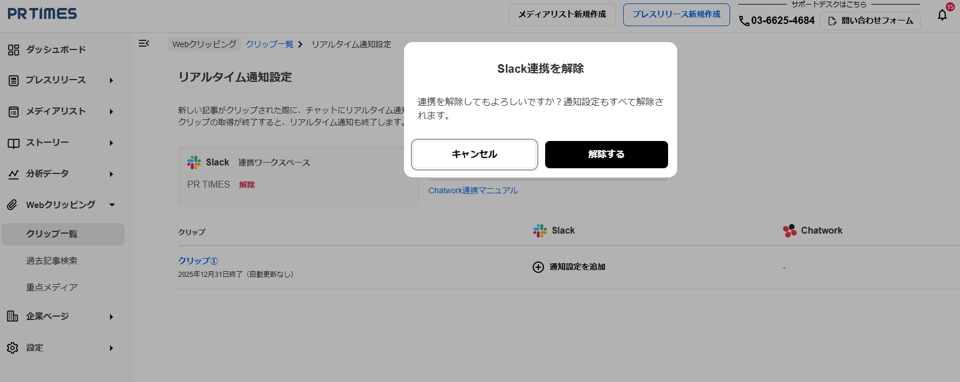Expand the 企業ページ menu arrow
Image resolution: width=960 pixels, height=382 pixels.
[x=112, y=317]
